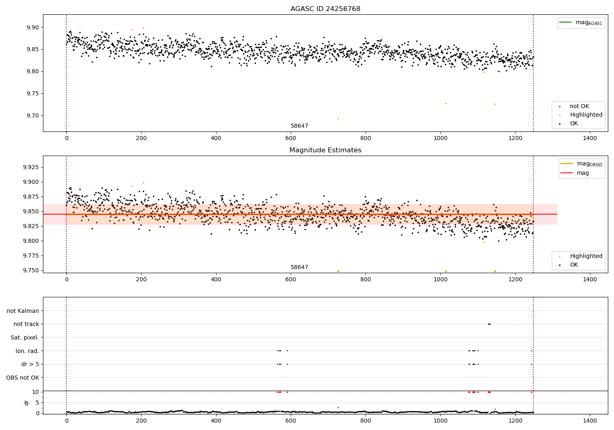Click the "Magnitude Estimates" plot title
The image size is (614, 430).
tap(325, 150)
